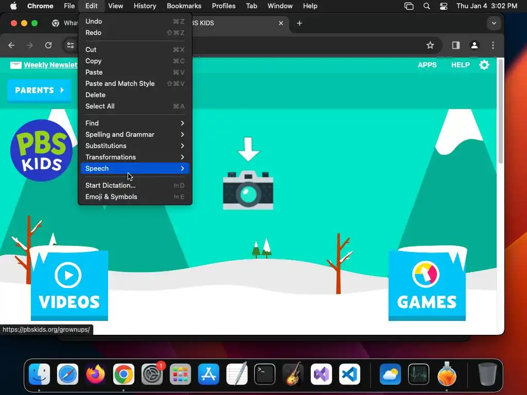
Task: Click the PBS KIDS logo
Action: tap(41, 150)
